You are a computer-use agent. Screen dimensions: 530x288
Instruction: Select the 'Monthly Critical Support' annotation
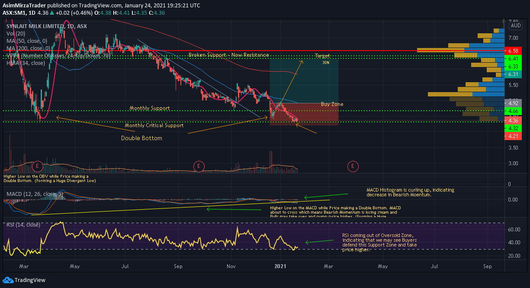click(x=154, y=125)
